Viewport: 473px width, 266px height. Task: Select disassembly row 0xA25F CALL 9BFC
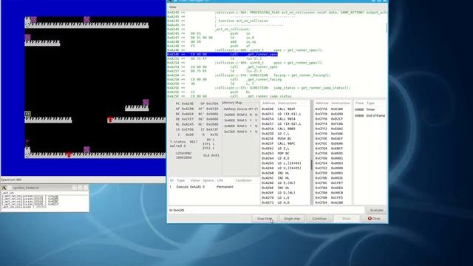tap(285, 143)
